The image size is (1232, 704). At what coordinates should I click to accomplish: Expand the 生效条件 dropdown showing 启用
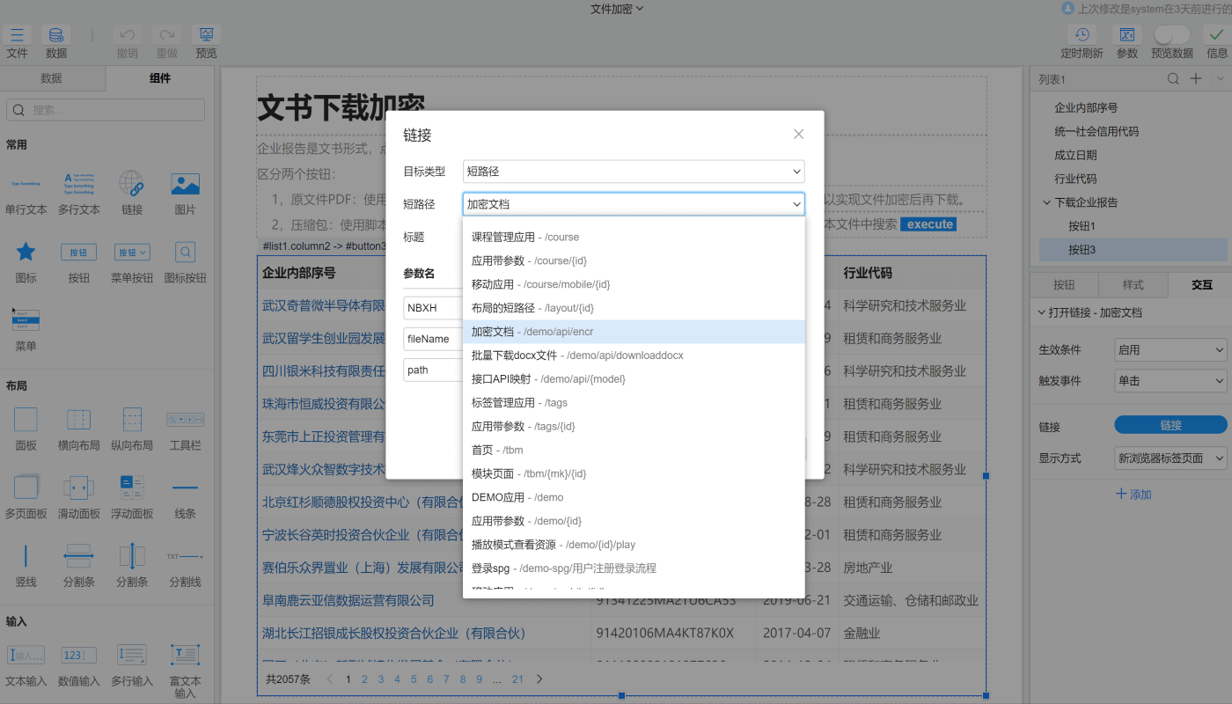click(x=1170, y=350)
